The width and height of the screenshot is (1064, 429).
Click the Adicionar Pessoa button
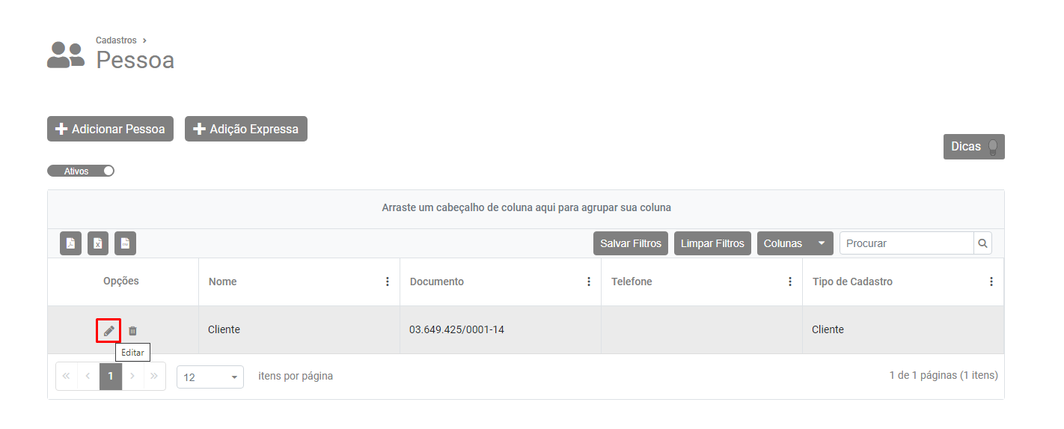[x=110, y=129]
